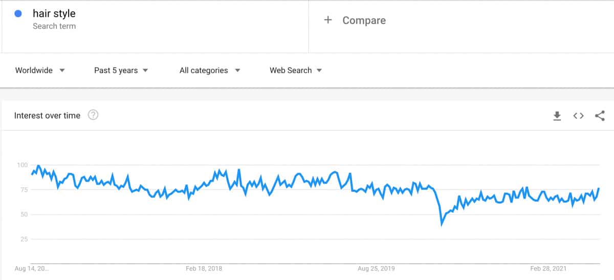Open the Past 5 years time range dropdown
Screen dimensions: 614x280
click(121, 71)
